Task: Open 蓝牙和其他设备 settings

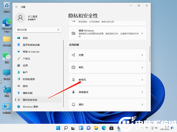Action: (x=38, y=45)
